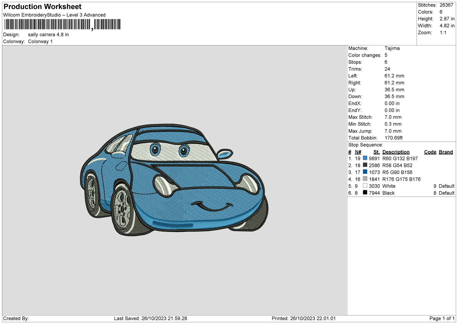The height and width of the screenshot is (324, 458).
Task: Click the 'Left:' label
Action: point(353,76)
